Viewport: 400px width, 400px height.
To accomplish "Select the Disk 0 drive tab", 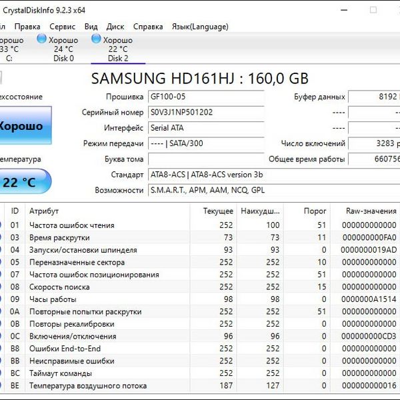I will pos(63,49).
